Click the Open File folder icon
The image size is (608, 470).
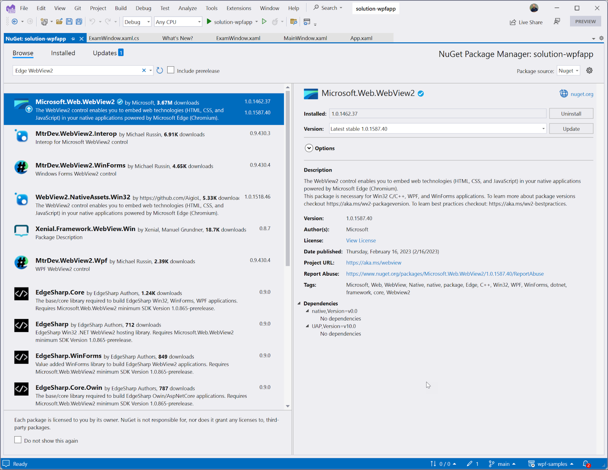[x=59, y=22]
